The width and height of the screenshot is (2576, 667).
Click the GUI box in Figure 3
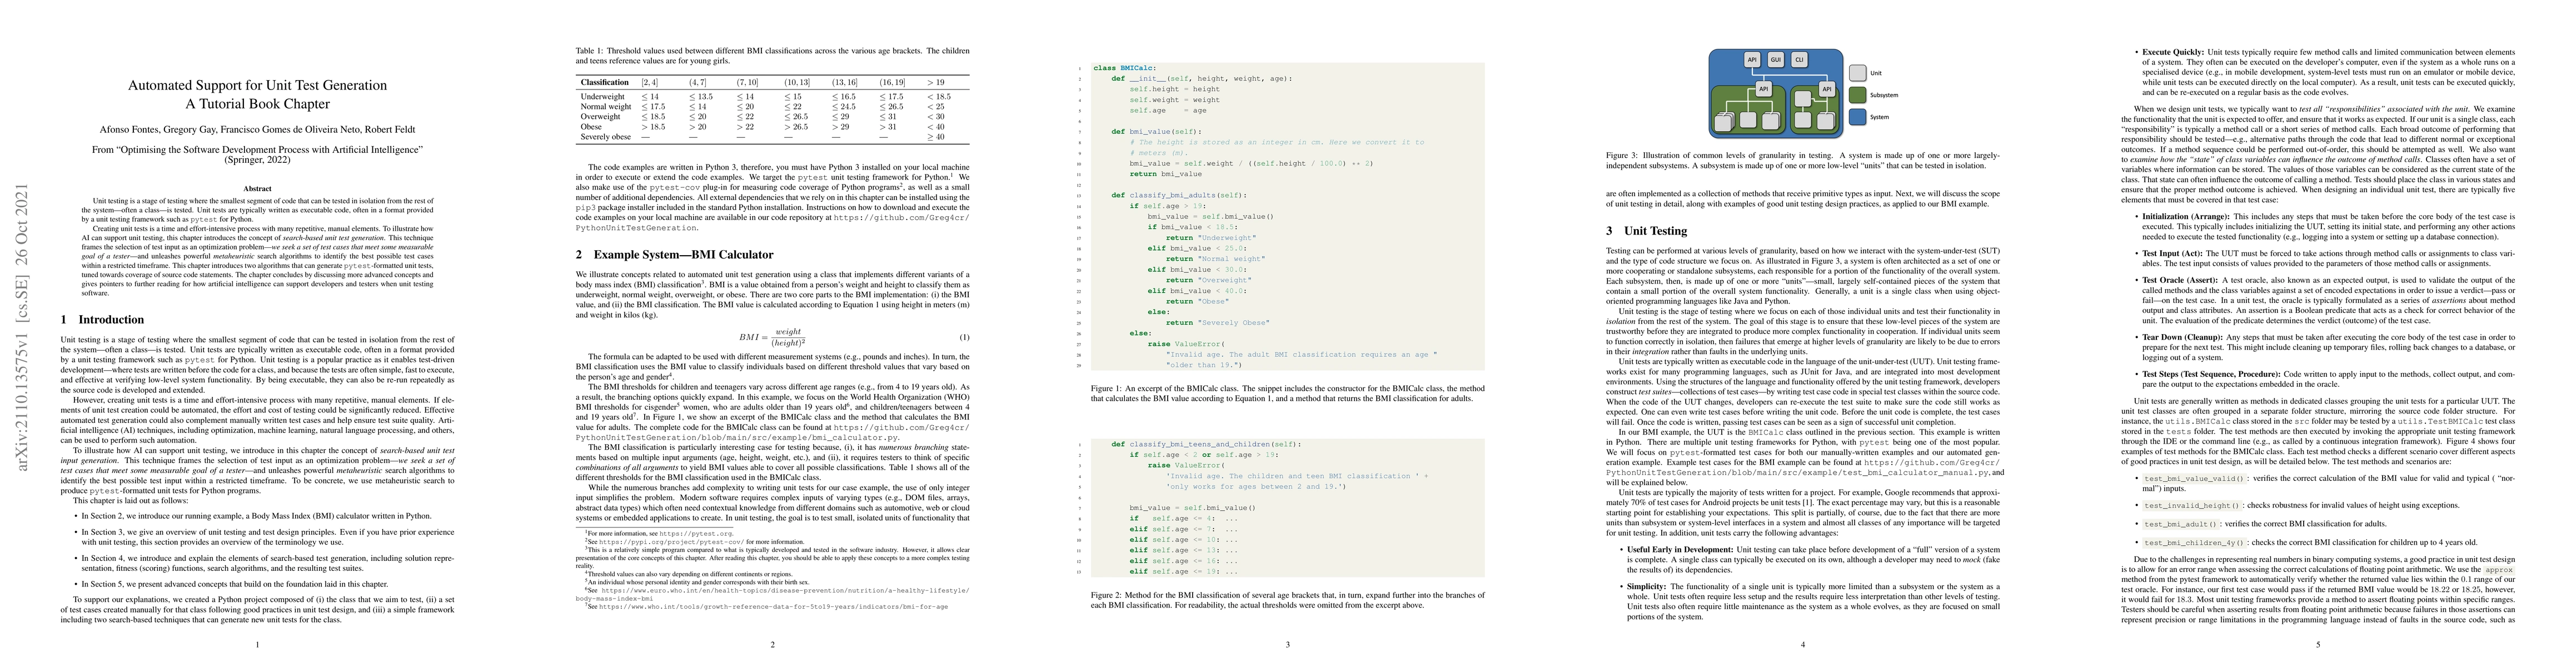coord(1775,60)
